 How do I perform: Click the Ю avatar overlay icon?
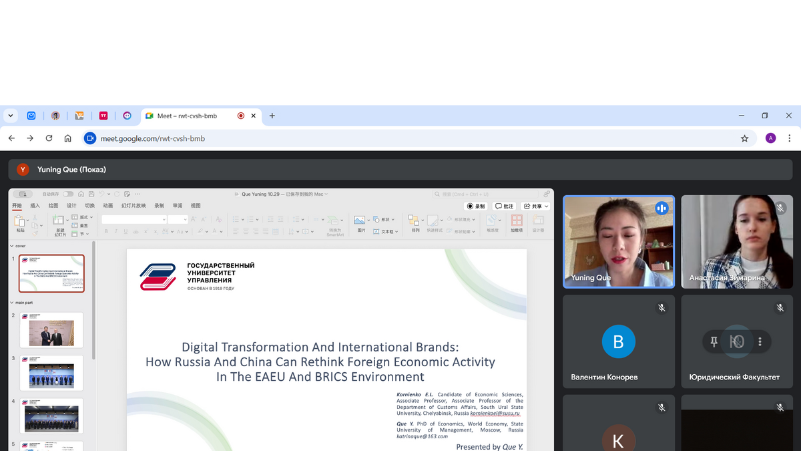(x=737, y=342)
